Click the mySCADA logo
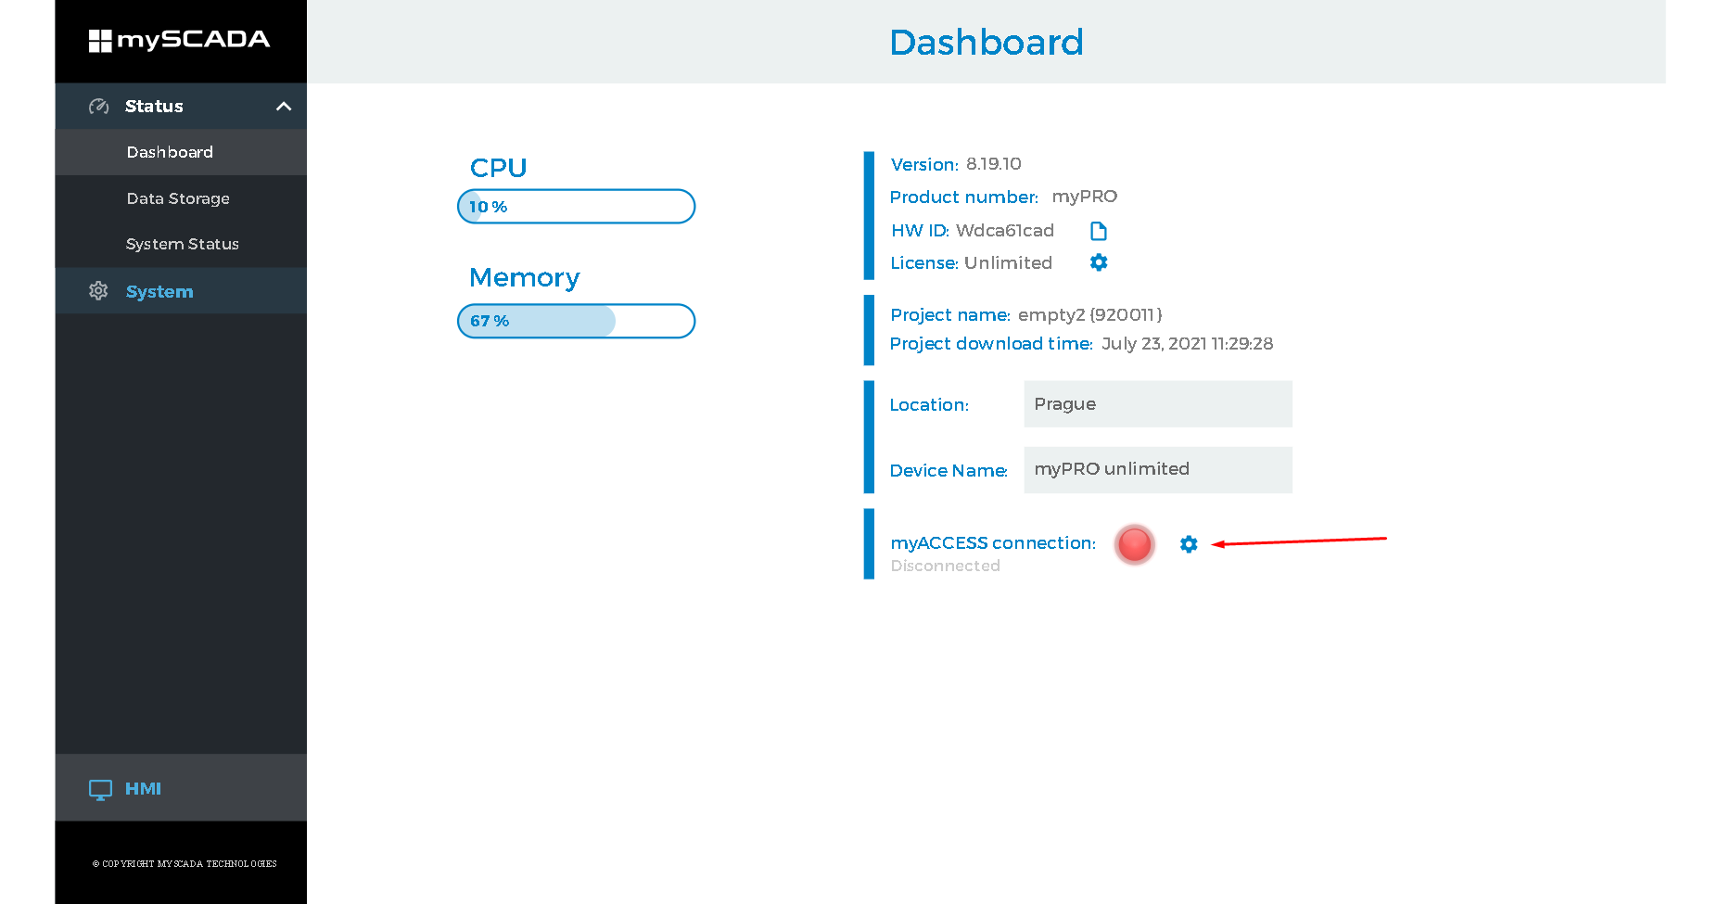 pos(179,40)
